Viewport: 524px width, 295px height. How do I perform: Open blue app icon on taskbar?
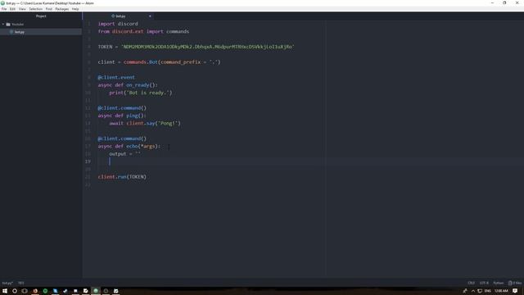pyautogui.click(x=55, y=291)
